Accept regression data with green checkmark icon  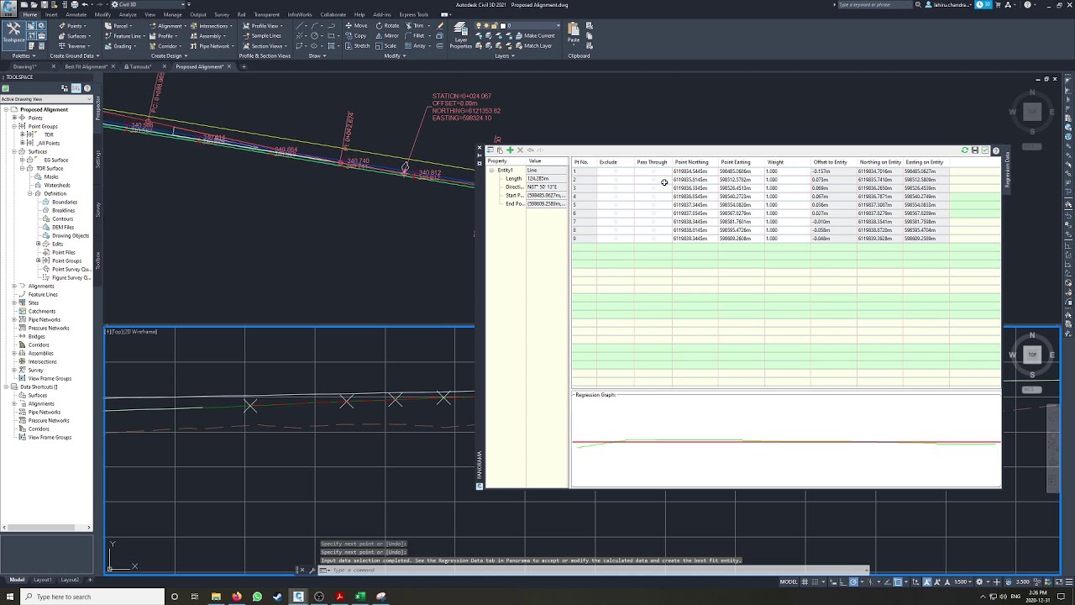984,150
